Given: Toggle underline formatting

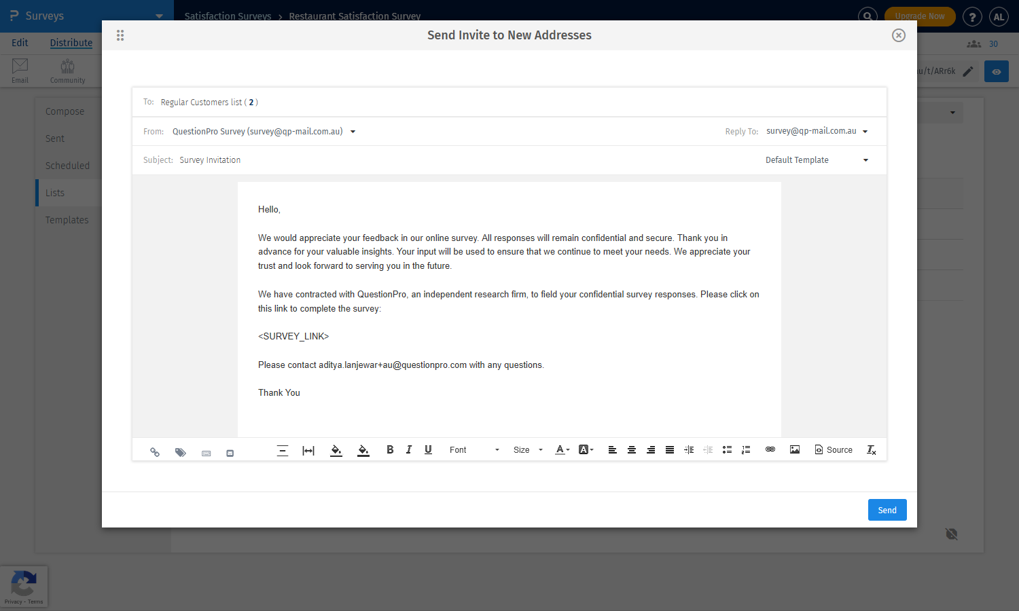Looking at the screenshot, I should pos(428,449).
